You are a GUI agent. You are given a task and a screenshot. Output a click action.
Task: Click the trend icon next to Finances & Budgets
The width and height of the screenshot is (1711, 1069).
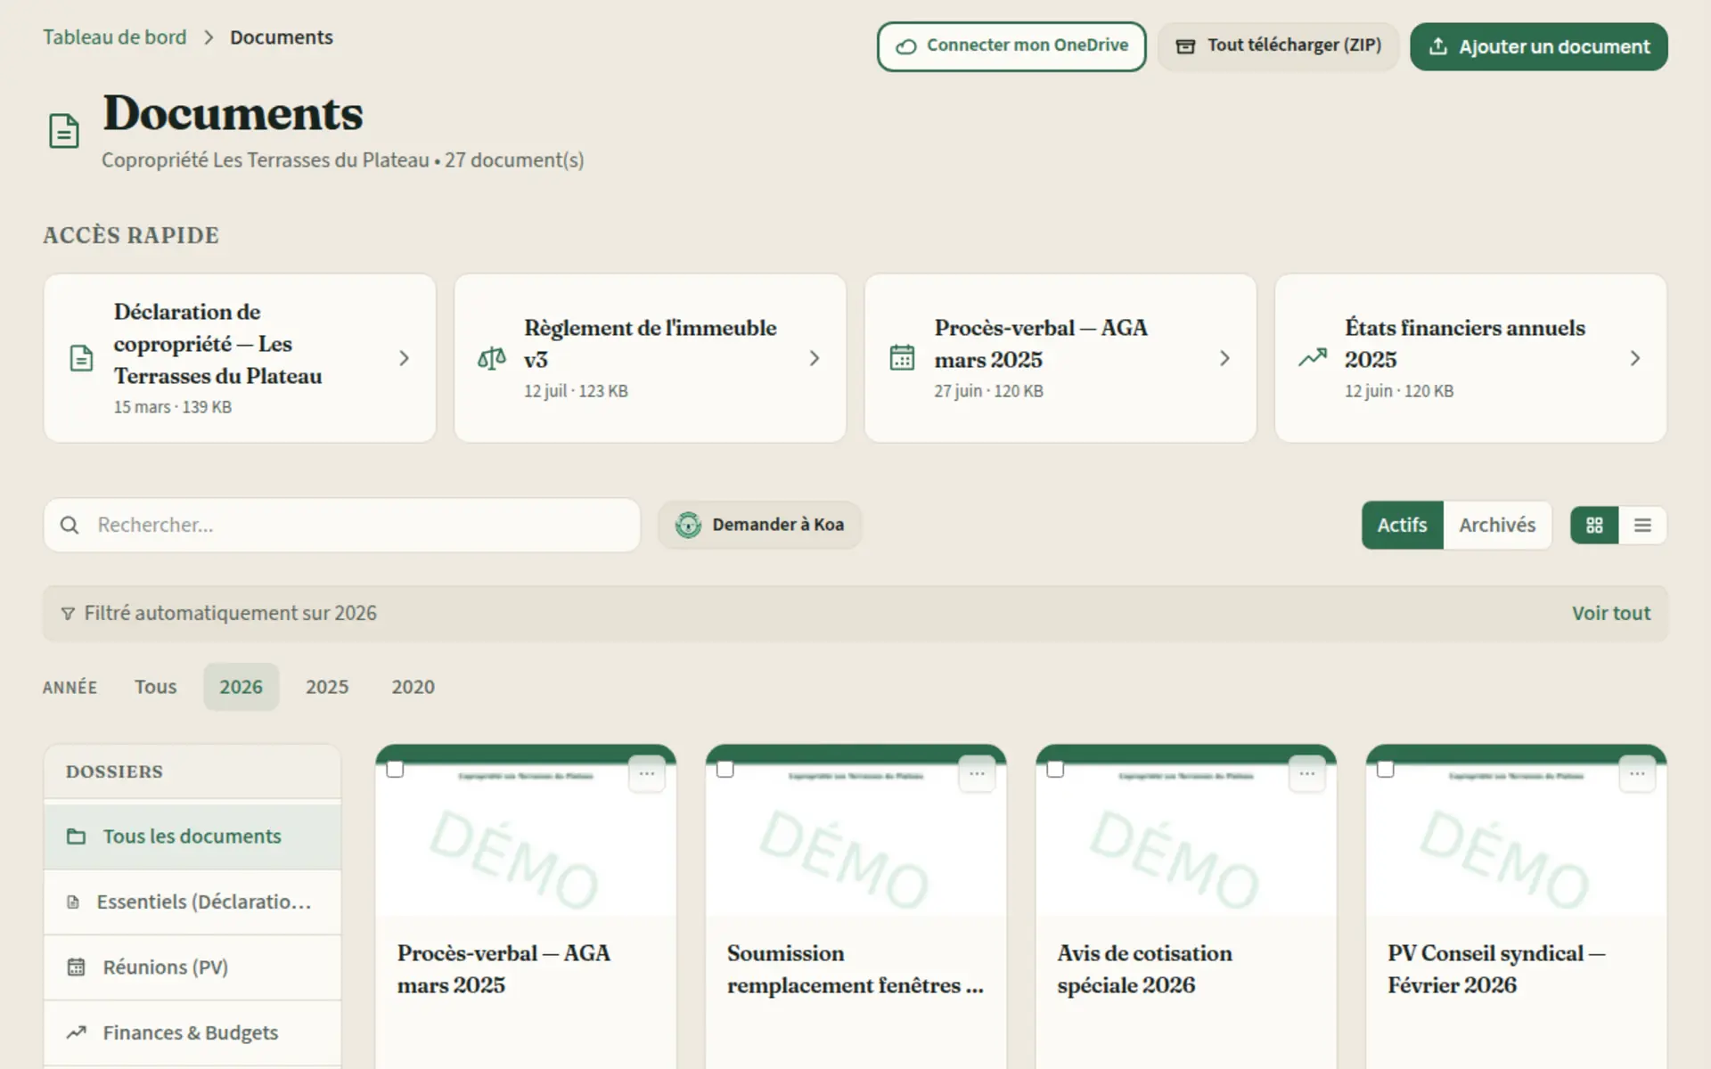coord(77,1032)
